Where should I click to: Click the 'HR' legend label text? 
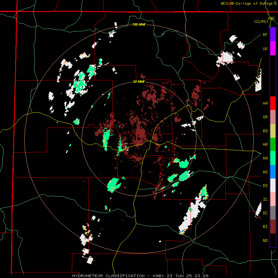click(x=265, y=145)
